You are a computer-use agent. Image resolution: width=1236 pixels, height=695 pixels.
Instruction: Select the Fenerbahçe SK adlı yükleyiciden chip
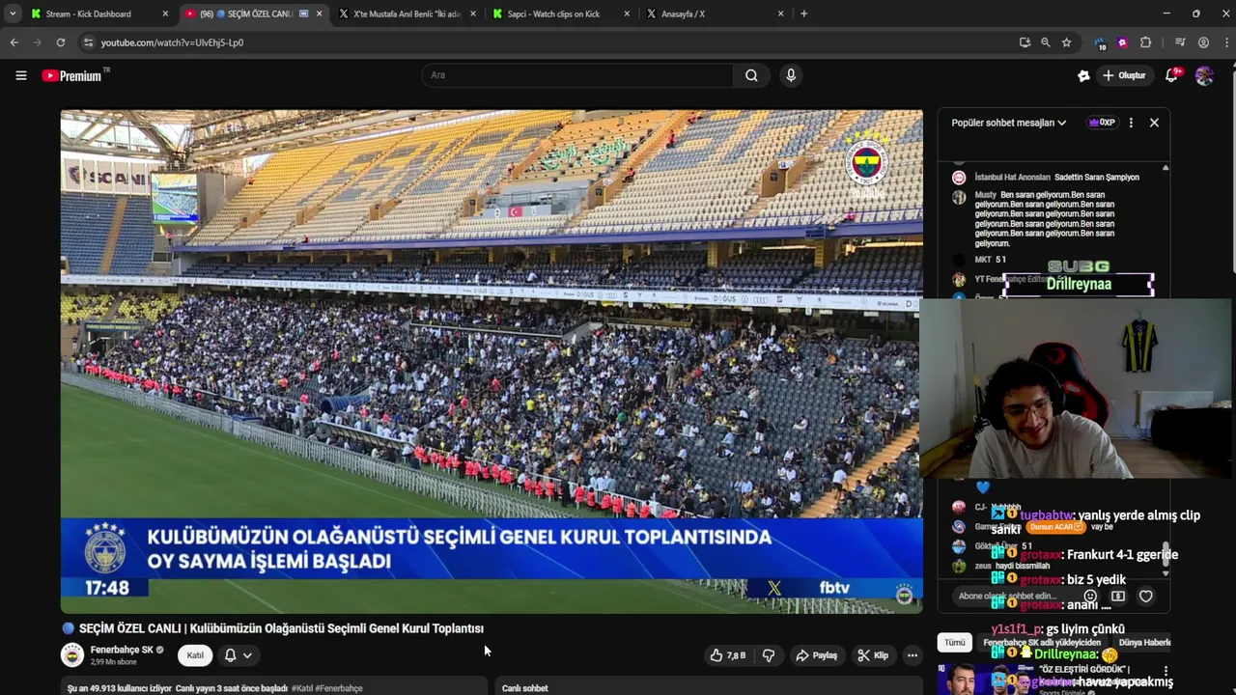1042,642
